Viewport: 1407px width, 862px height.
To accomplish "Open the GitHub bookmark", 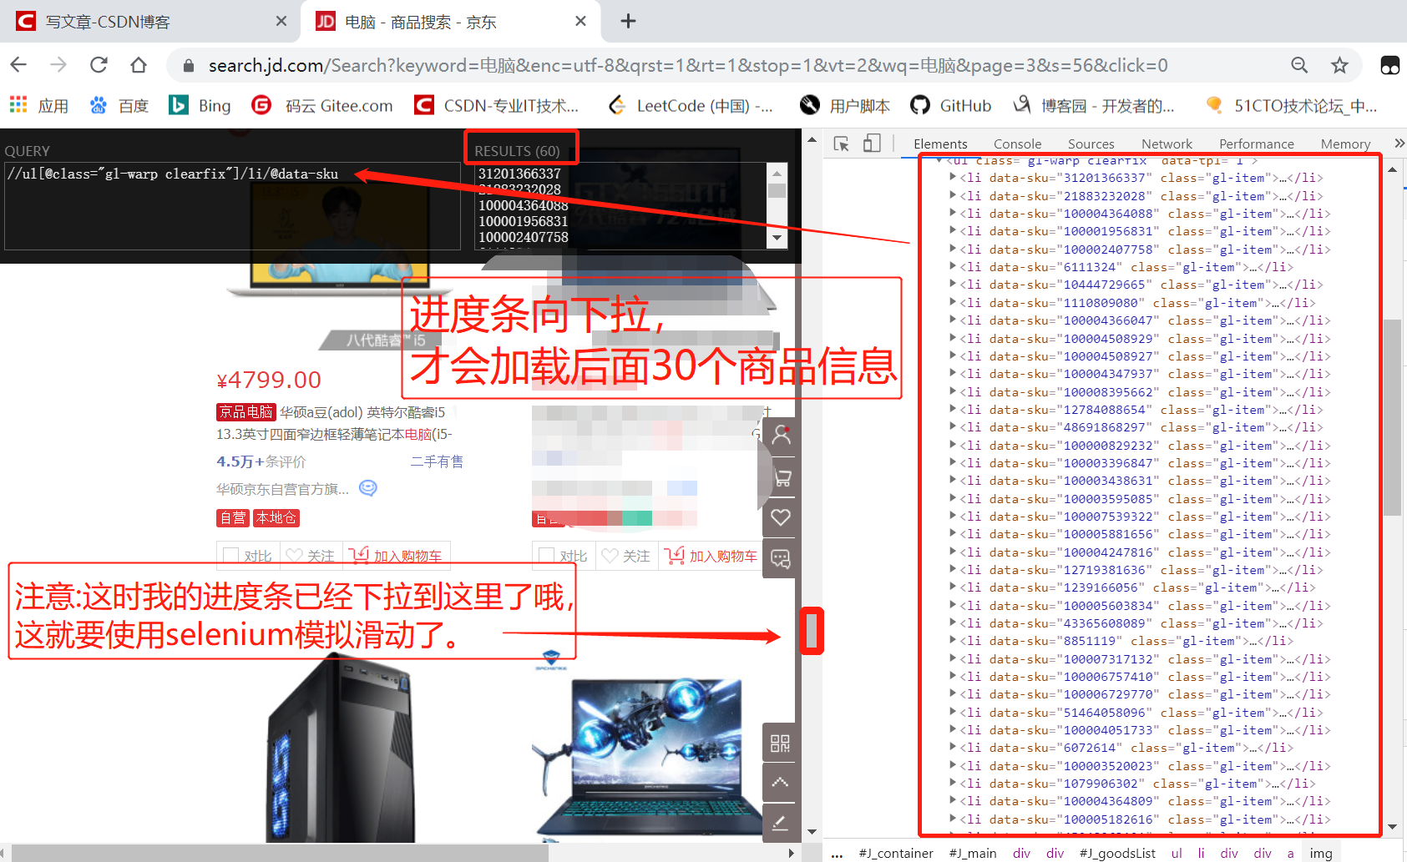I will (x=950, y=105).
